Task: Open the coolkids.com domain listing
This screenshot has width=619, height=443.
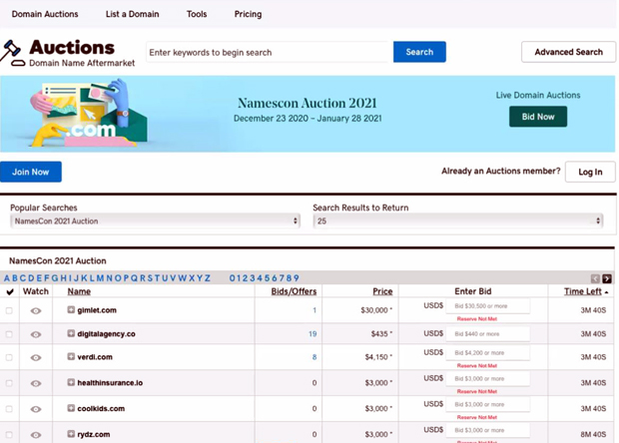Action: (101, 409)
